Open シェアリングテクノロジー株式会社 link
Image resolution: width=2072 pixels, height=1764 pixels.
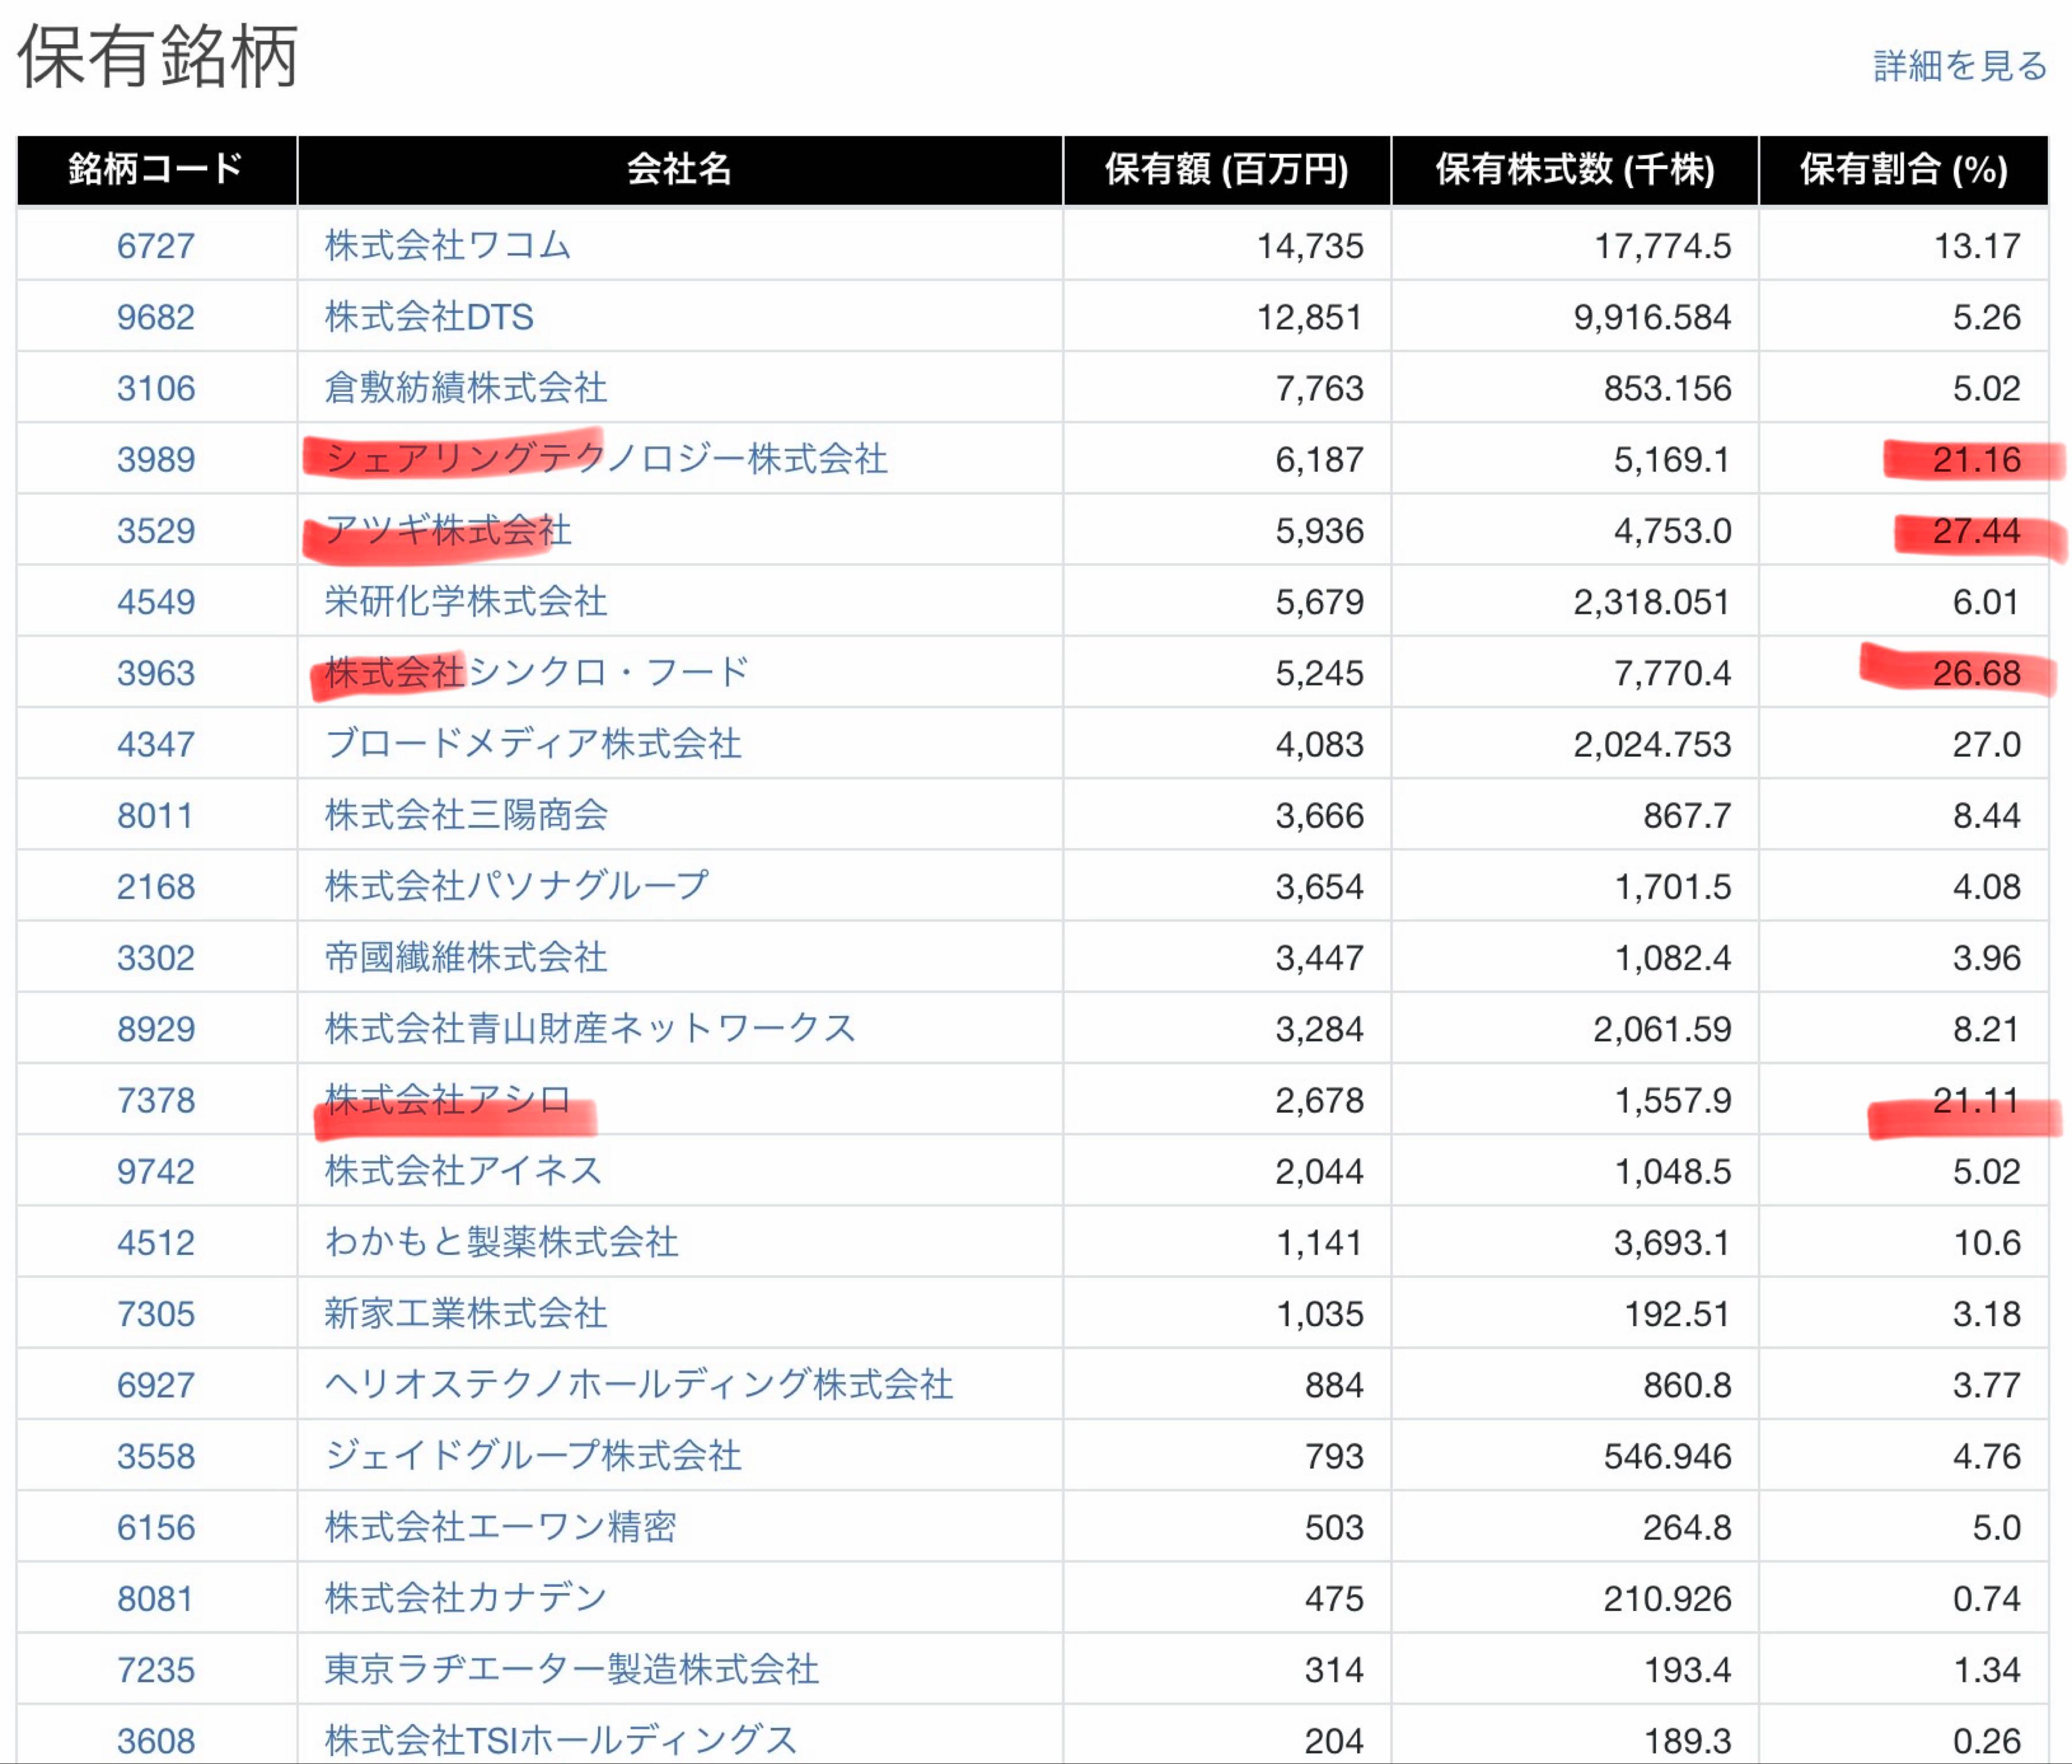point(606,459)
